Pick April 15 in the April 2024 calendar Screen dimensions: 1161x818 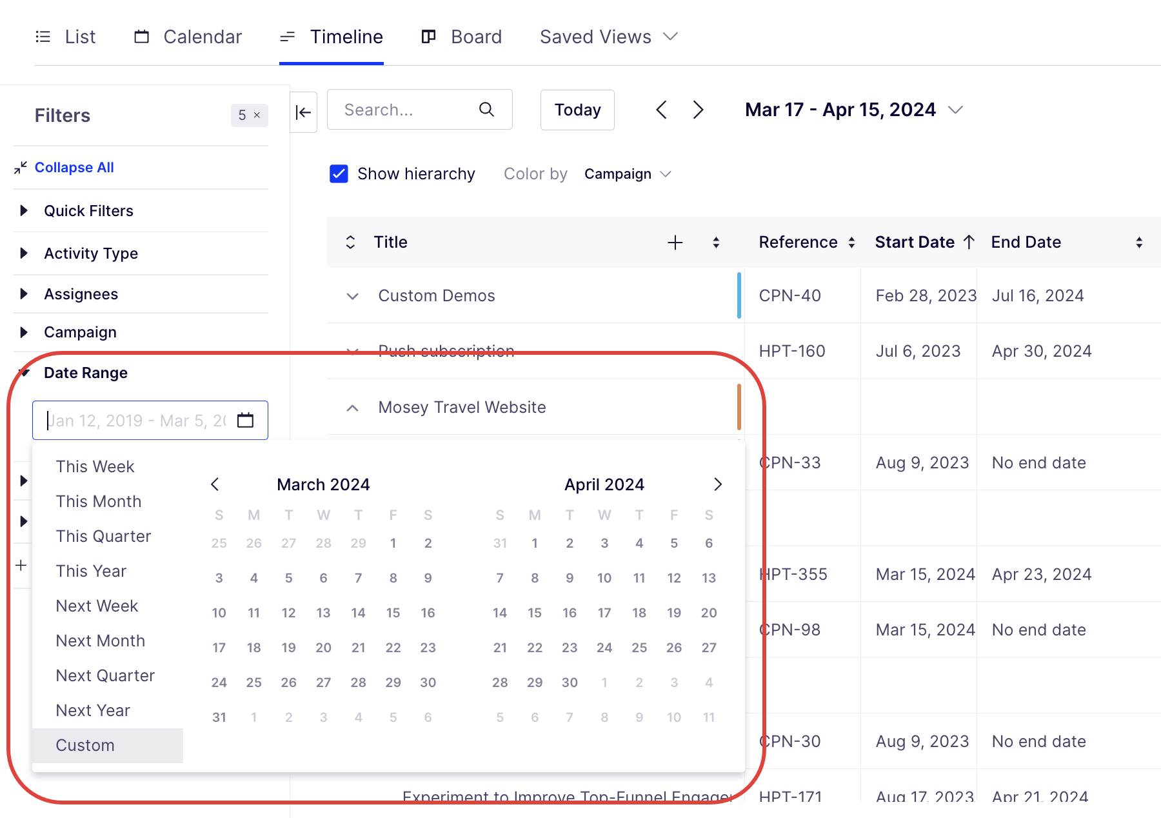(x=535, y=613)
